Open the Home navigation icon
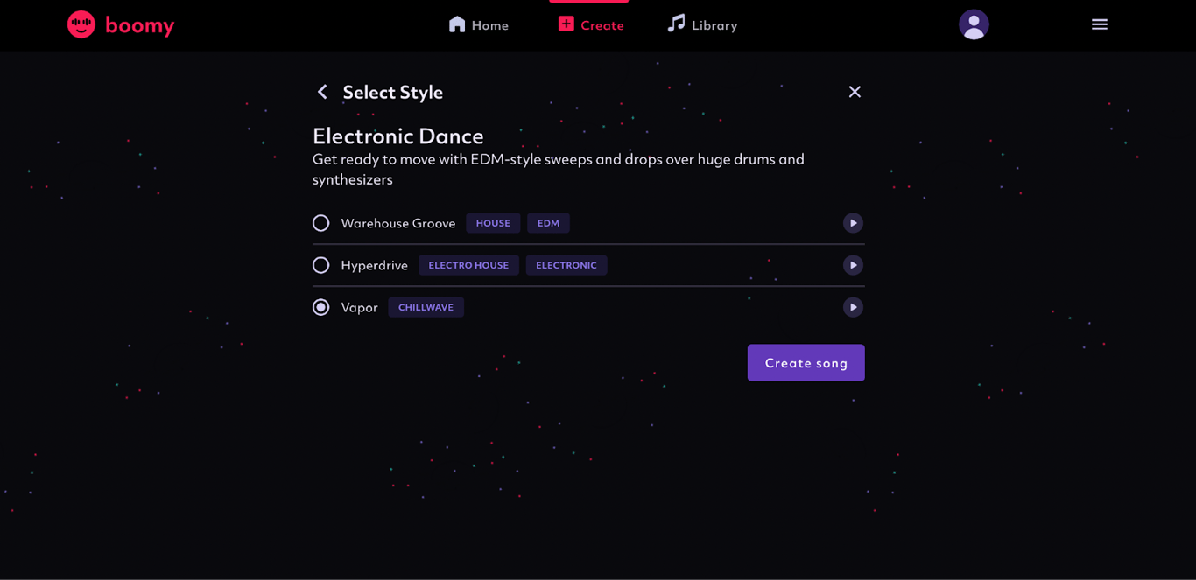The height and width of the screenshot is (580, 1196). pos(456,24)
